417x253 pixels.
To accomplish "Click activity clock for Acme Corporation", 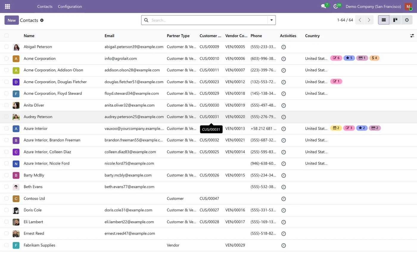I will [x=284, y=59].
